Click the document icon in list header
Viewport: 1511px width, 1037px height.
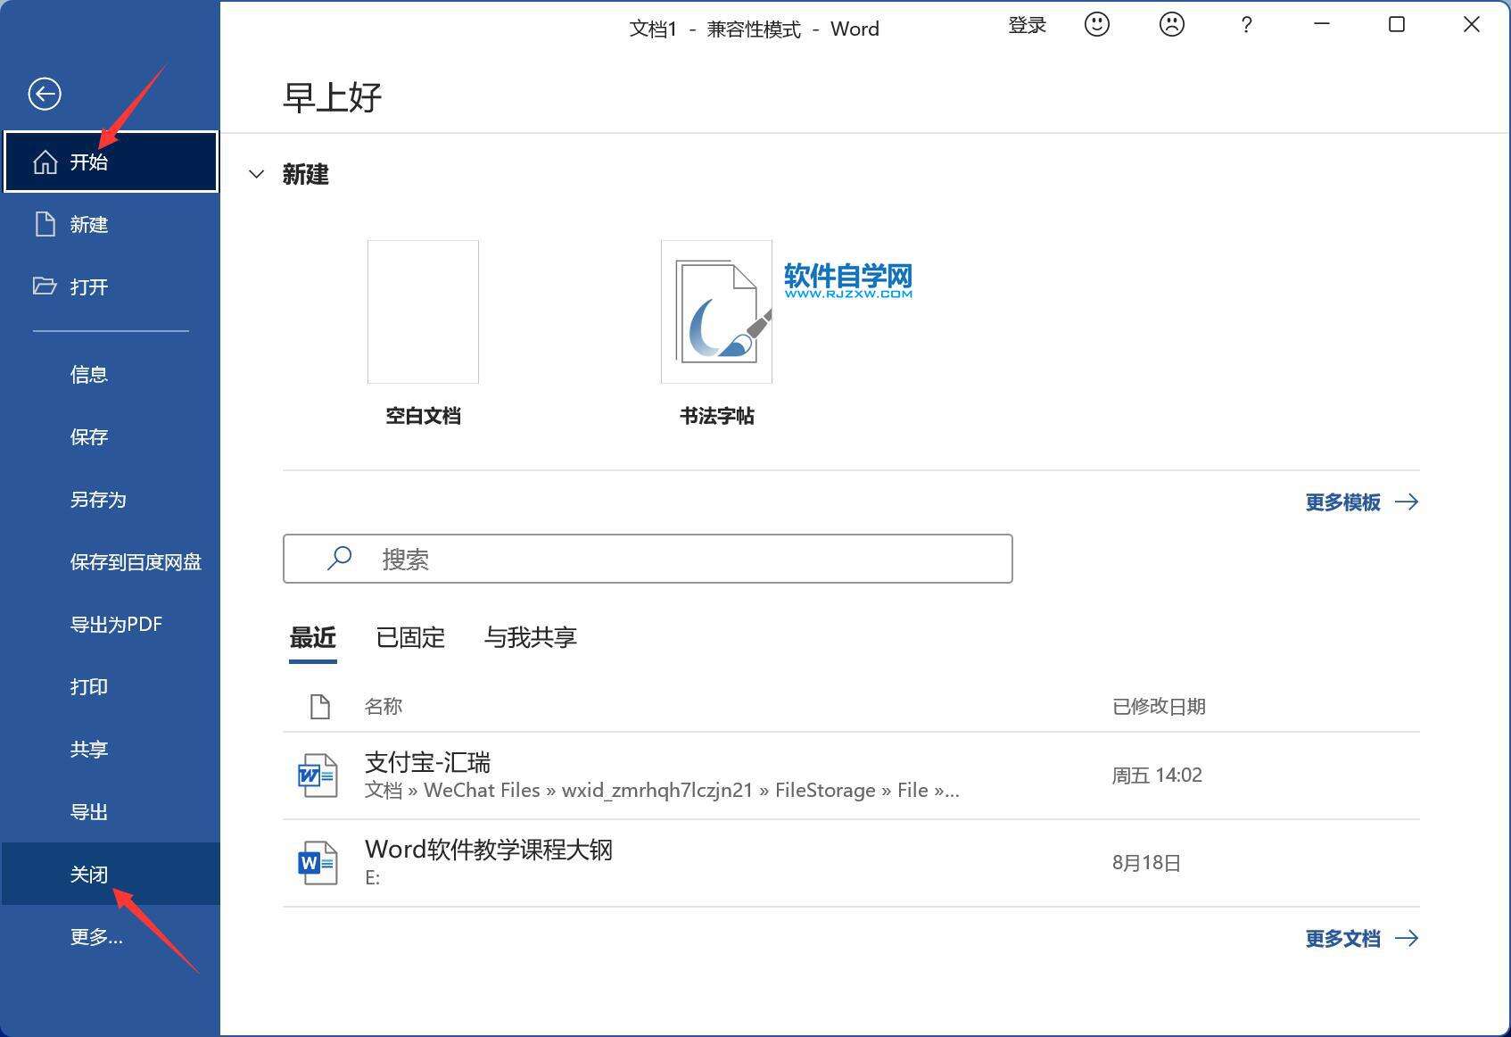319,707
